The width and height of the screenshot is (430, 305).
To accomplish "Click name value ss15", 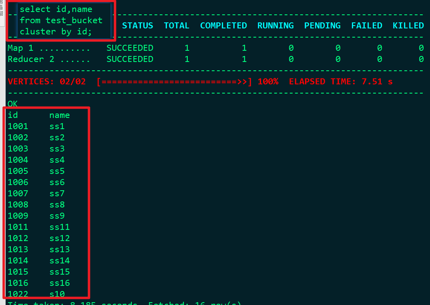I will (x=60, y=272).
